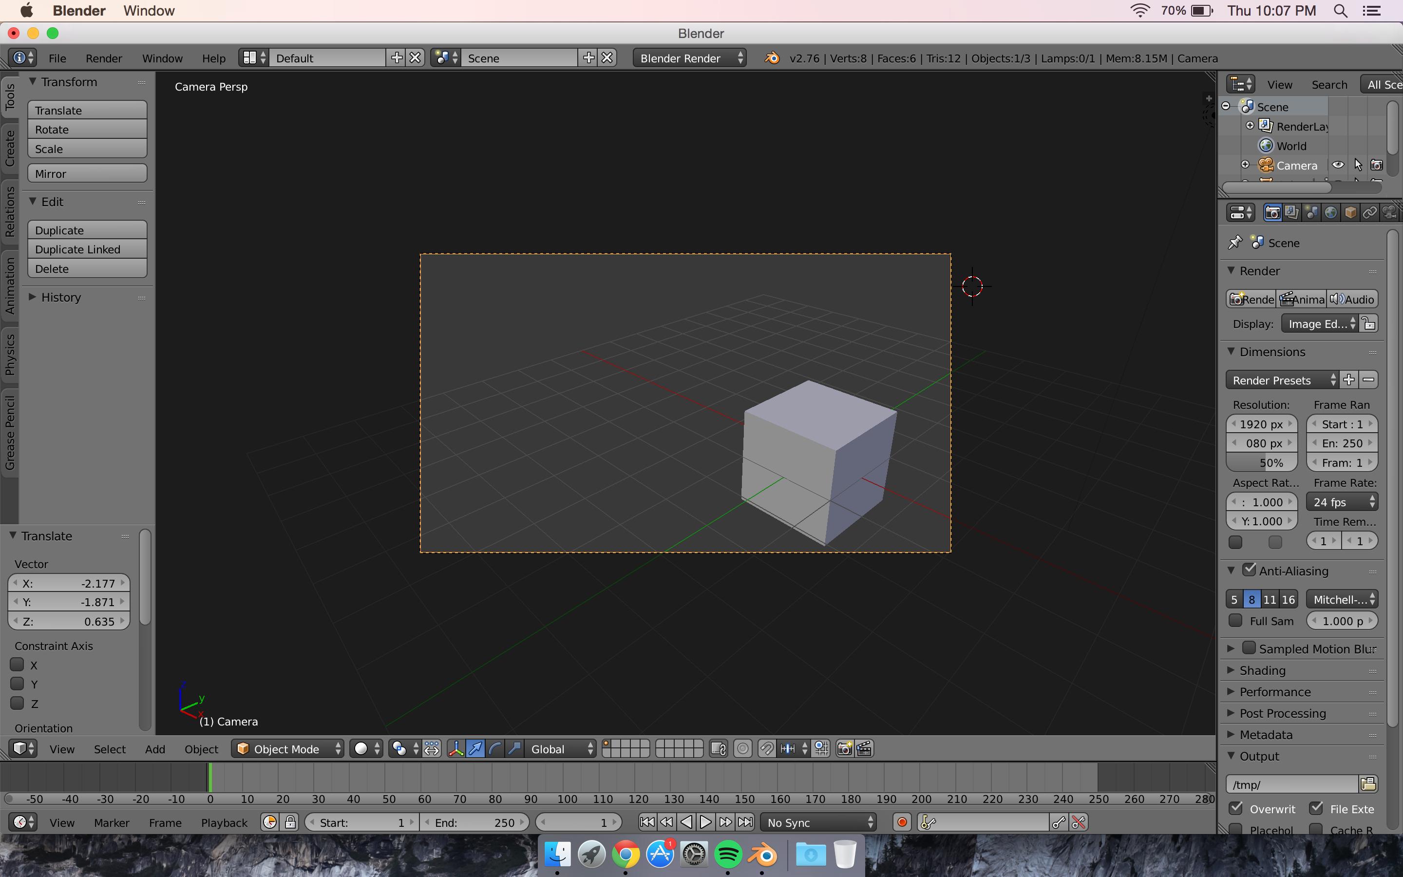Select the translate manipulator arrow icon
This screenshot has width=1403, height=877.
475,749
